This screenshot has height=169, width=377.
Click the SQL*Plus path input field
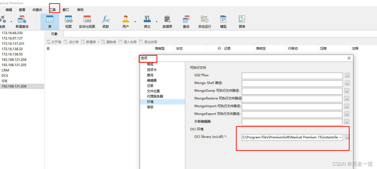(292, 76)
